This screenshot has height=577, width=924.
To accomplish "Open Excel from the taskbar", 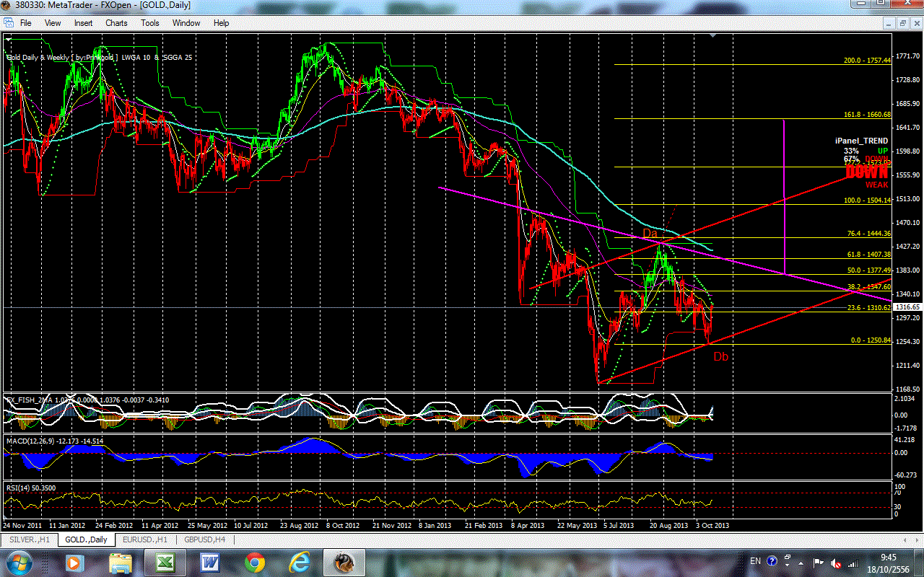I will 165,562.
